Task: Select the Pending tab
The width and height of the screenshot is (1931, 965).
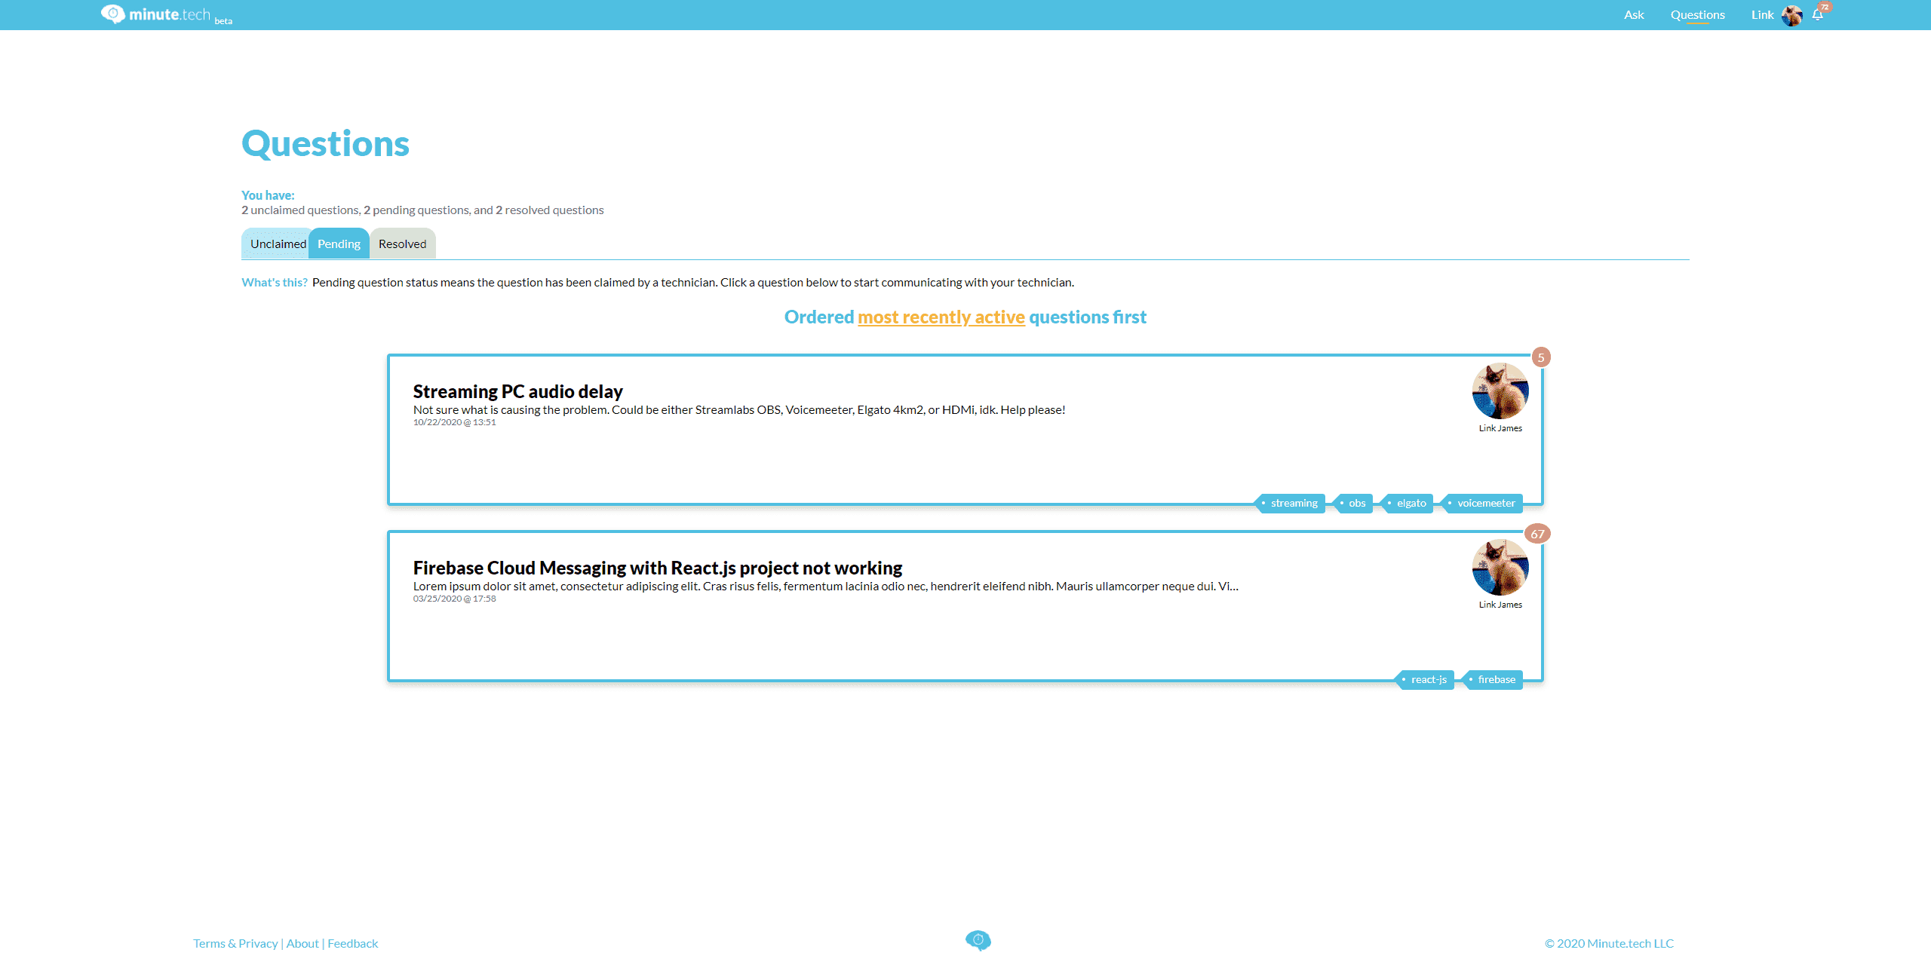Action: pos(339,244)
